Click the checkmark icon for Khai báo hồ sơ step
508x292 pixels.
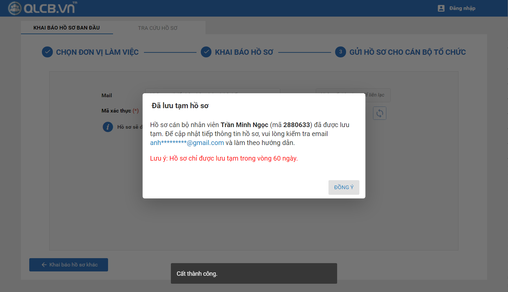[206, 52]
